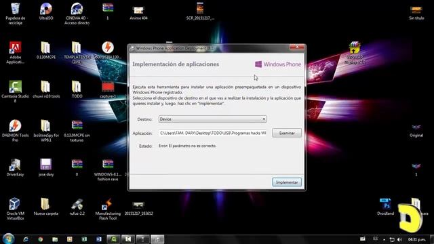Open Internet Explorer from the taskbar

click(26, 239)
